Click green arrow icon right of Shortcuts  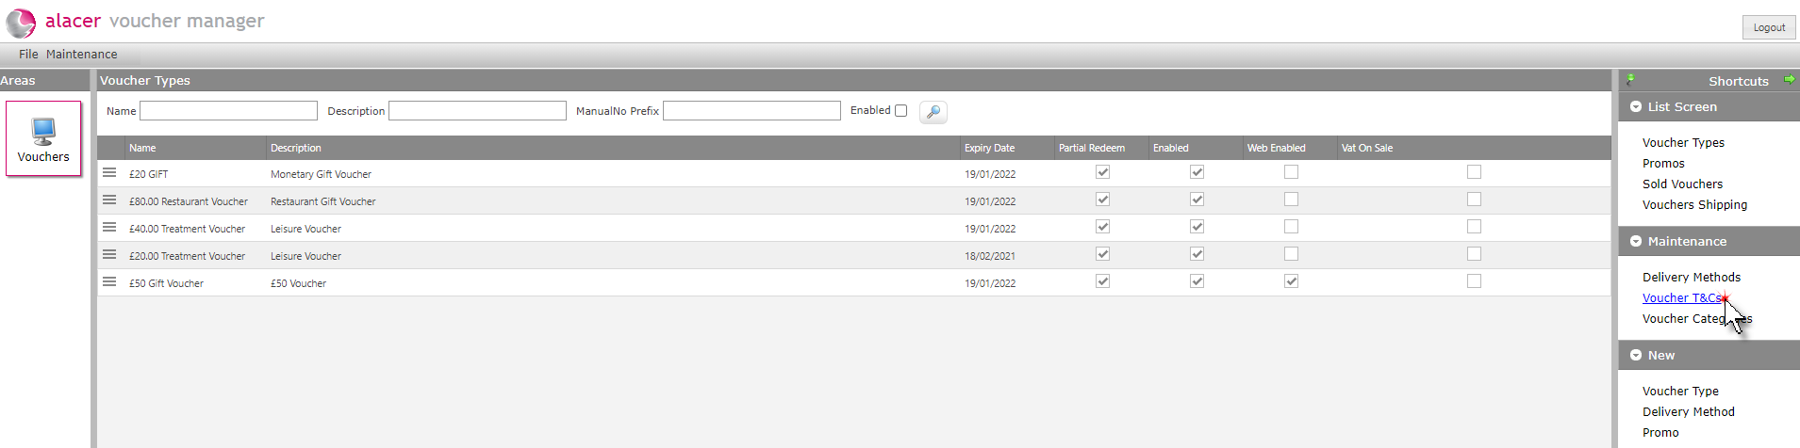1789,80
